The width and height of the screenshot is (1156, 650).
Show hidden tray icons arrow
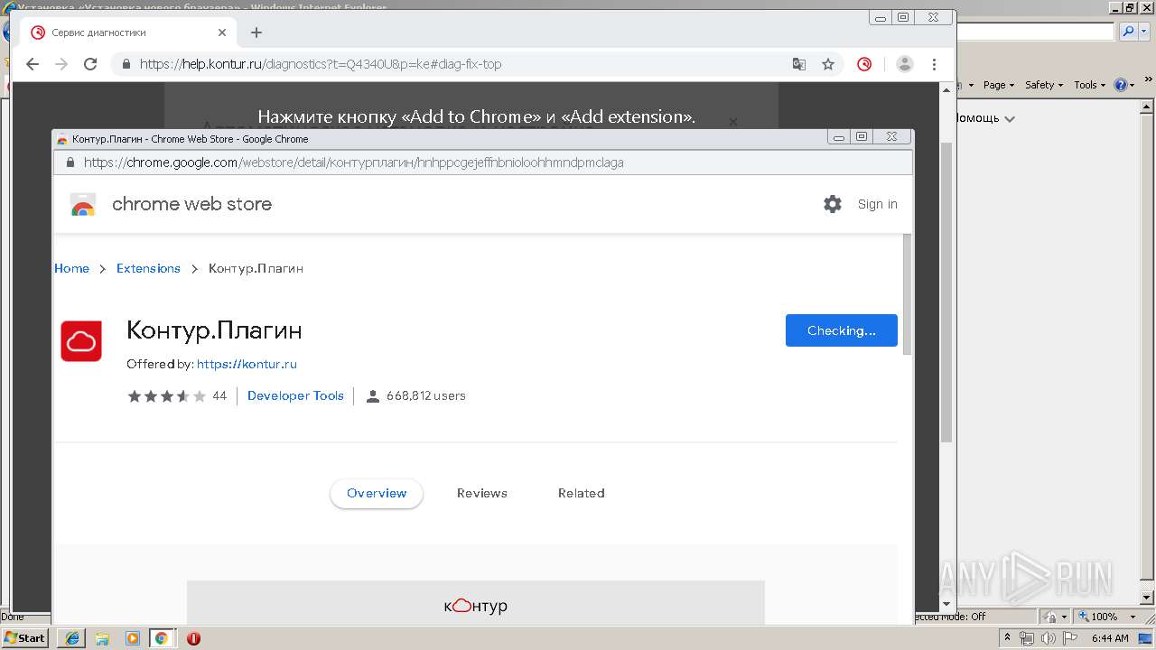pyautogui.click(x=1005, y=638)
